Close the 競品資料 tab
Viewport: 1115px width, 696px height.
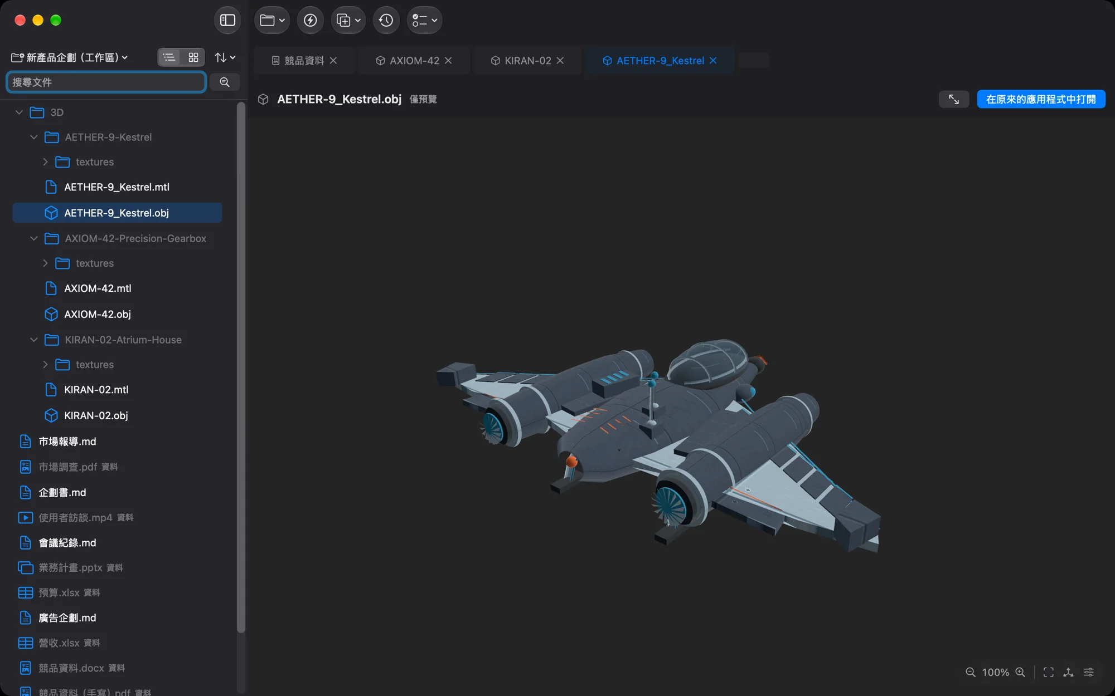coord(333,61)
